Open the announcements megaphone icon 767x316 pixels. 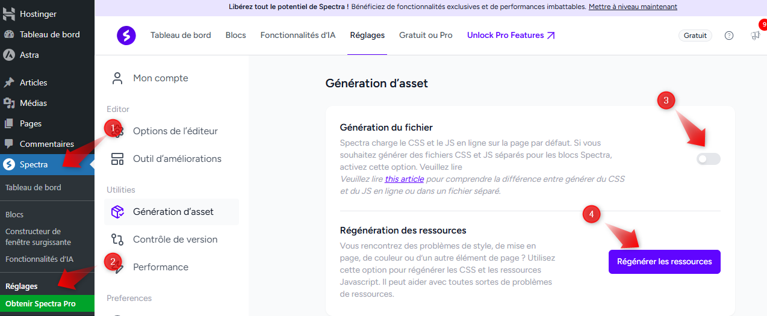(755, 36)
